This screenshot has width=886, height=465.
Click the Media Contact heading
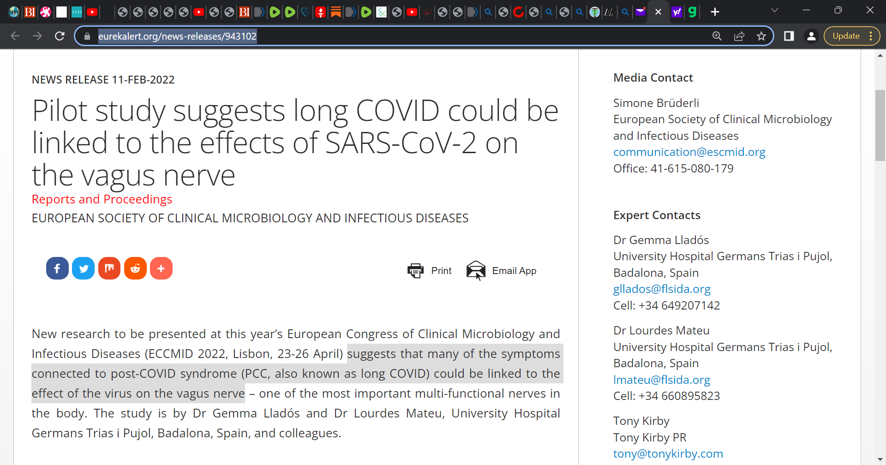coord(653,77)
